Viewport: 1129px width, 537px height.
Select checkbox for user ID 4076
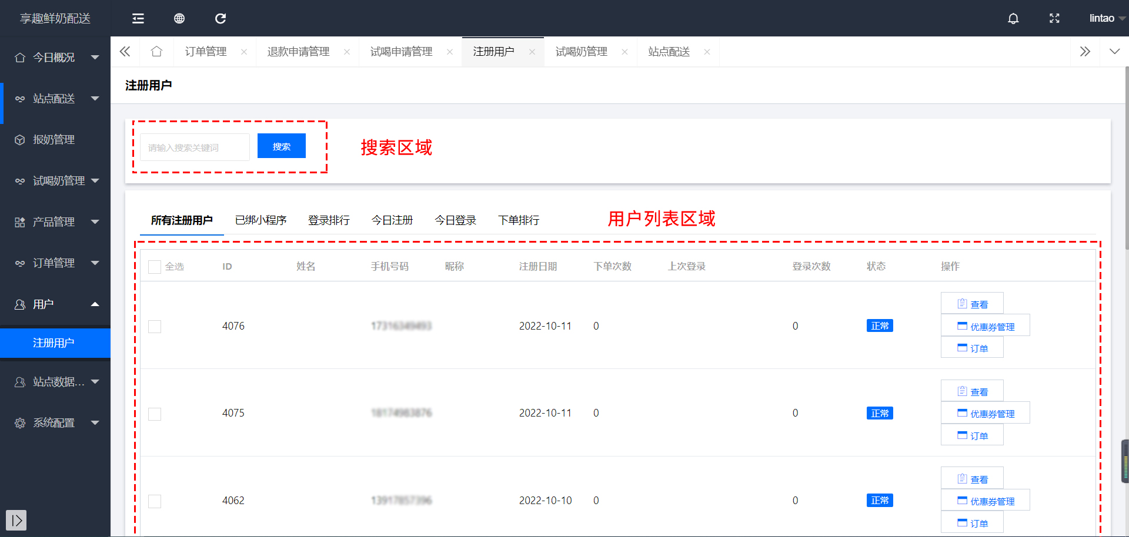(155, 327)
